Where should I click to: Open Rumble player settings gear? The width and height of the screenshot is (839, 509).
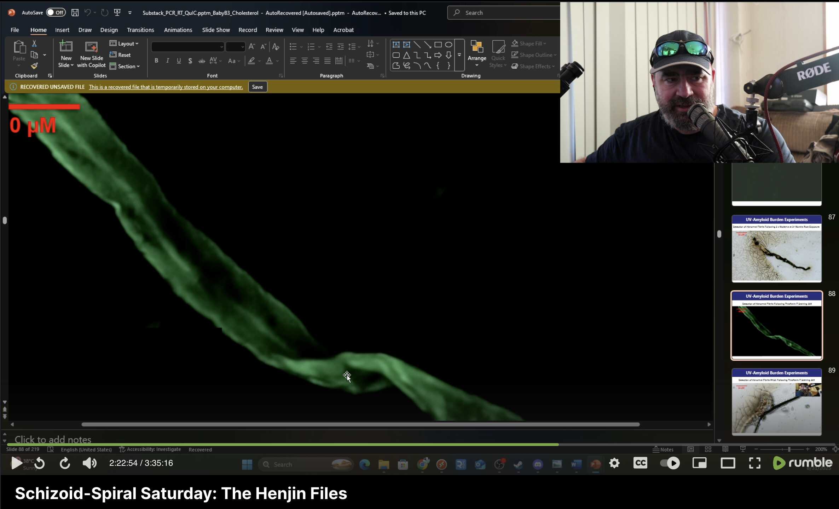614,463
